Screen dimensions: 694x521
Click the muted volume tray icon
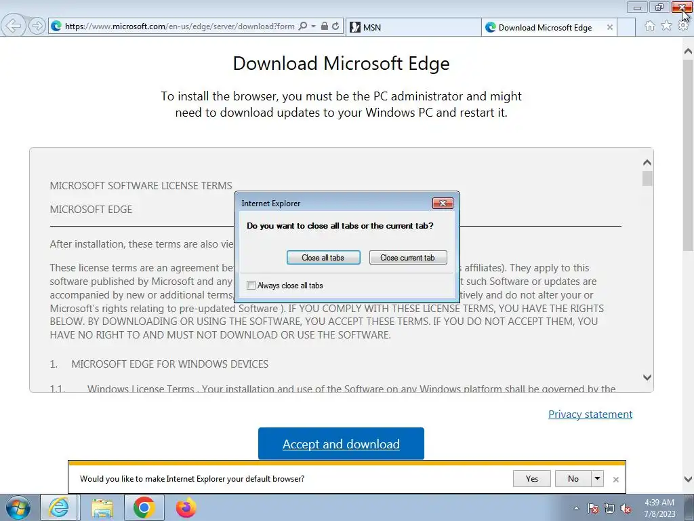coord(626,508)
